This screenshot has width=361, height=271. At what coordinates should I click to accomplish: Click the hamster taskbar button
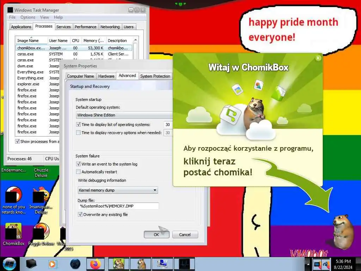[141, 264]
